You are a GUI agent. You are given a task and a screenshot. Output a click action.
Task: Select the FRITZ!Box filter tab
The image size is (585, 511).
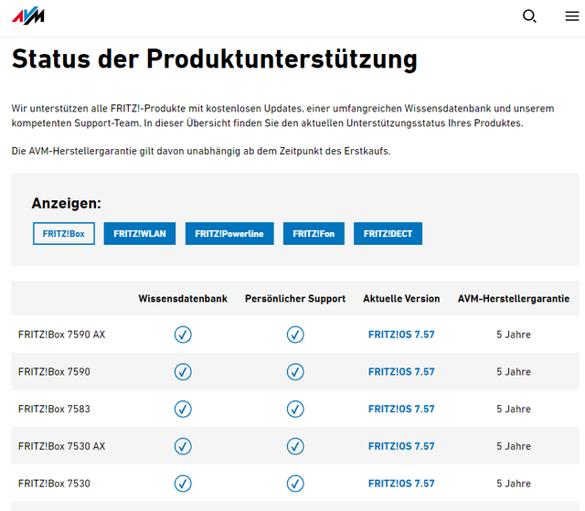click(x=64, y=233)
